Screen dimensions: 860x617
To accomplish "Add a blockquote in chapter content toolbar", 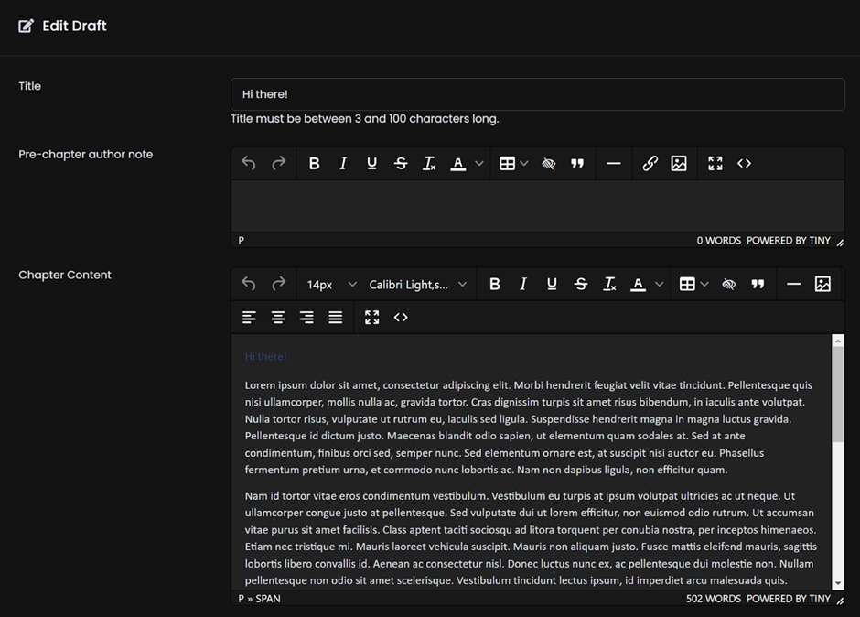I will tap(758, 285).
